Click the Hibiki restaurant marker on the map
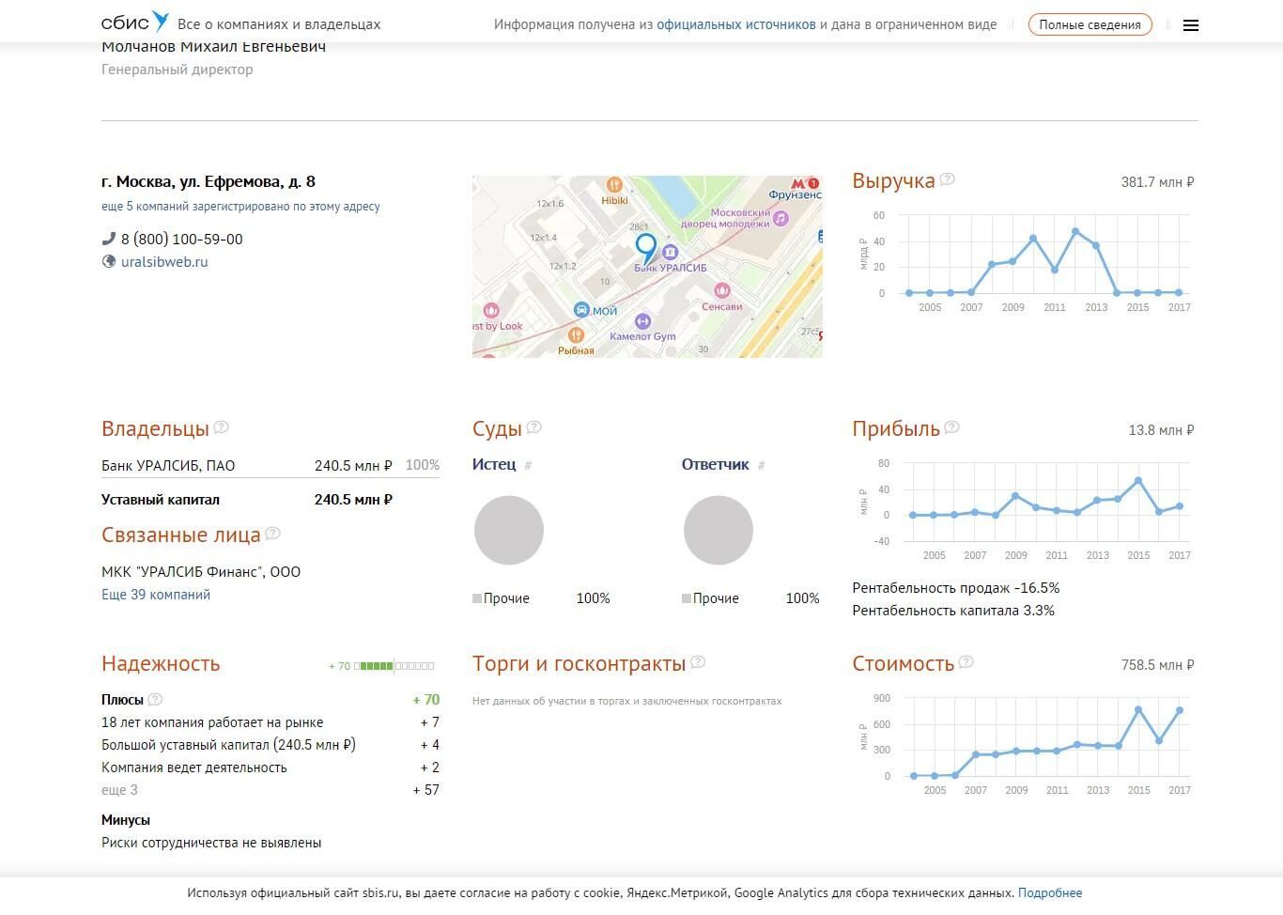This screenshot has width=1283, height=915. (x=614, y=185)
